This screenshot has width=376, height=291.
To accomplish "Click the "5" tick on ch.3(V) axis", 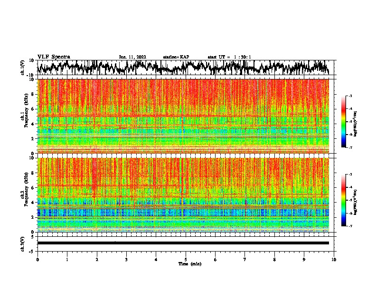I will pyautogui.click(x=33, y=237).
